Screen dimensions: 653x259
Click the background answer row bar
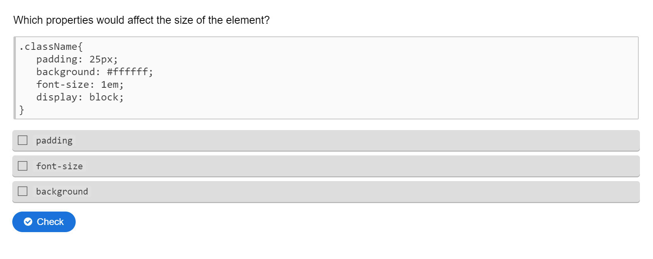(277, 191)
